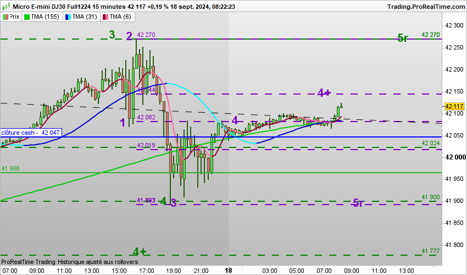The image size is (467, 275).
Task: Click the green 5r marker at top
Action: 402,37
